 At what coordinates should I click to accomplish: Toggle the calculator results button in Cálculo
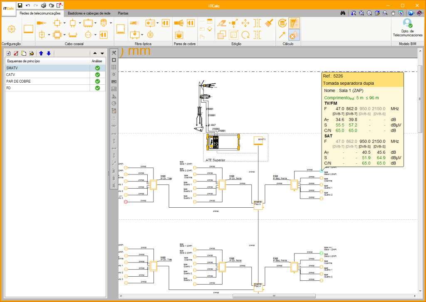[x=294, y=23]
